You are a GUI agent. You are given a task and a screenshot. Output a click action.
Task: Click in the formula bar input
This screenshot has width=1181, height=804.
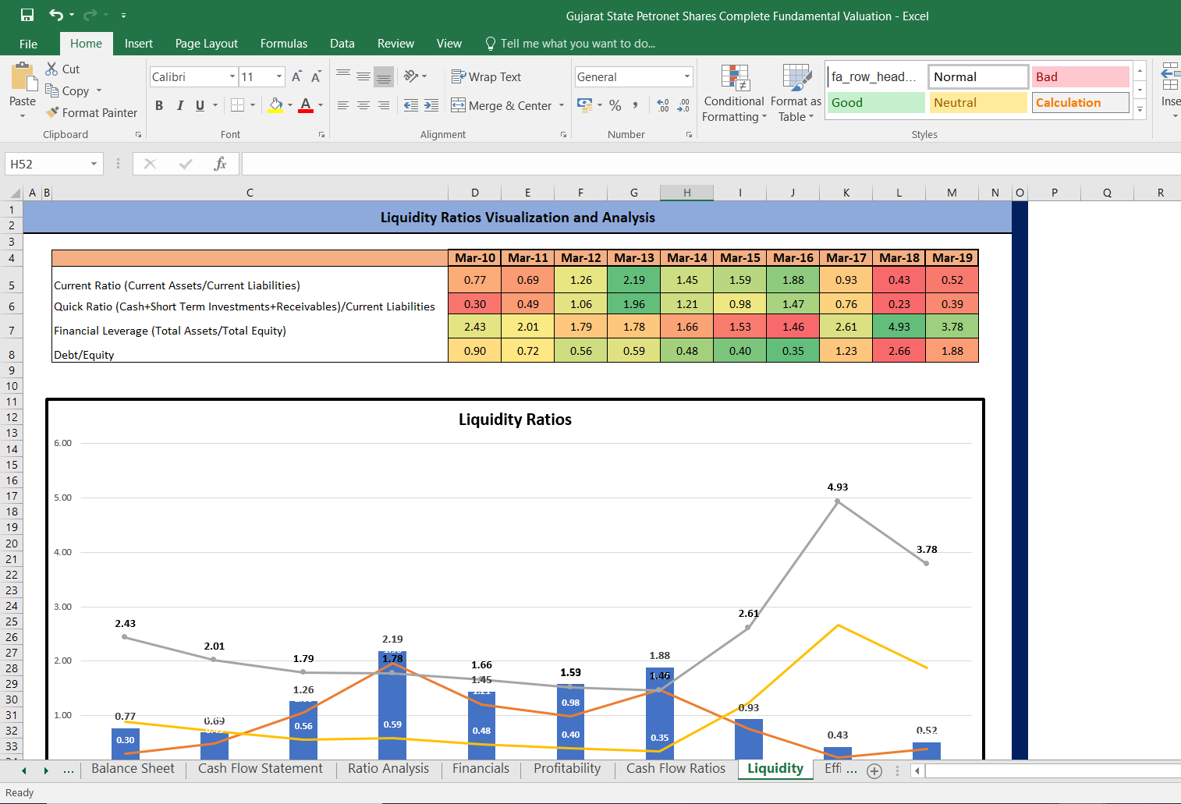pyautogui.click(x=710, y=164)
